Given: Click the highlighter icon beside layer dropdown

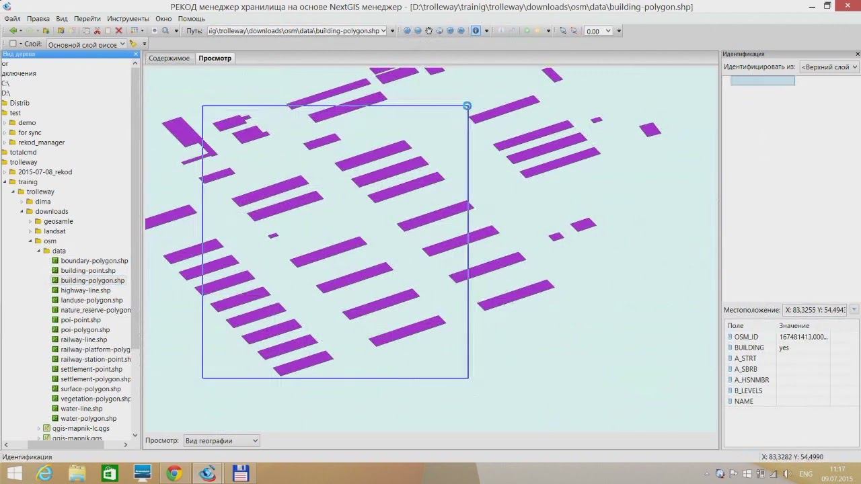Looking at the screenshot, I should click(x=133, y=44).
